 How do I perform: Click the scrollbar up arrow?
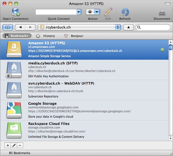[170, 42]
